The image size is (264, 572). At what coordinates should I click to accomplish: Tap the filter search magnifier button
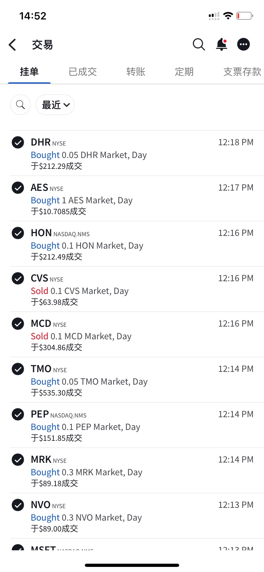pos(20,105)
